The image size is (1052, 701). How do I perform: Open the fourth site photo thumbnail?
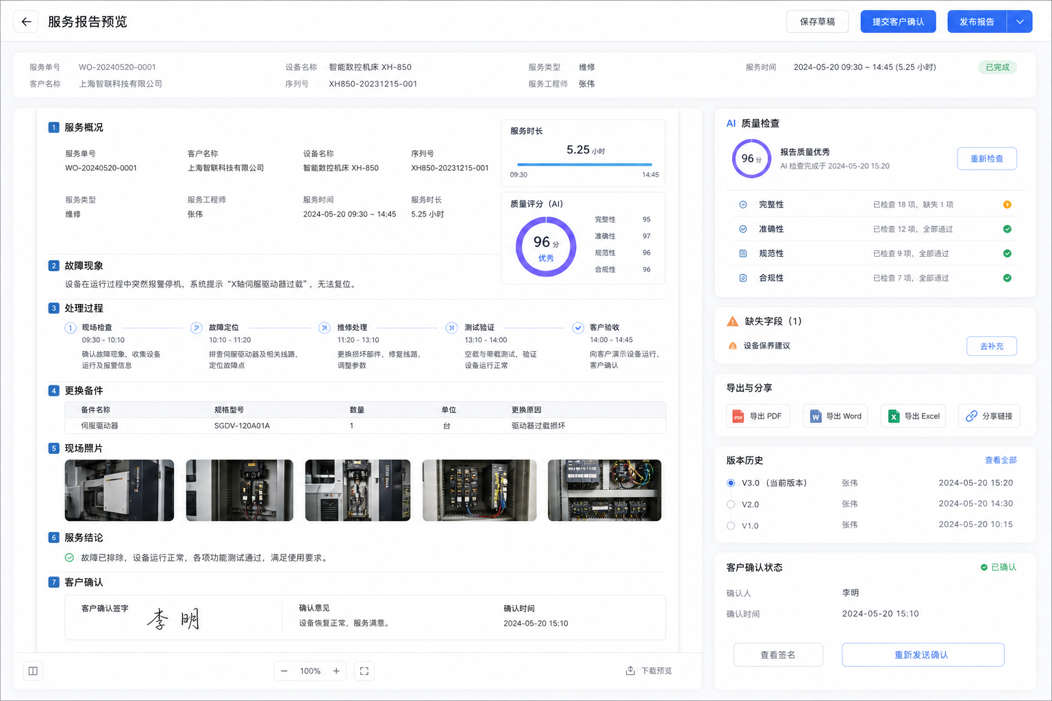(x=479, y=490)
